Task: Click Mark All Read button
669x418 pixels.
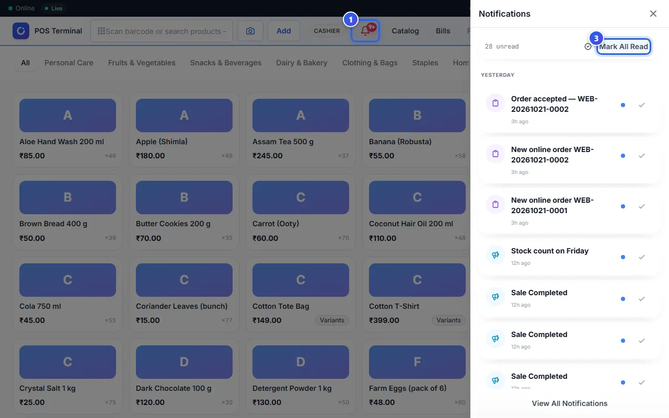Action: click(x=624, y=47)
